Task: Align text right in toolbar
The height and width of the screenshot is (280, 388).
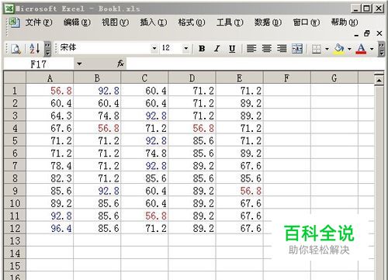Action: 282,49
